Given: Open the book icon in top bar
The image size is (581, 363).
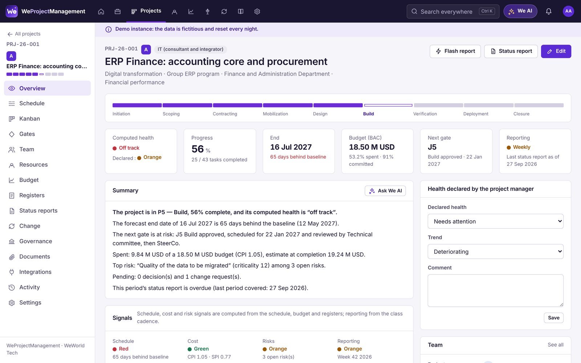Looking at the screenshot, I should (241, 11).
